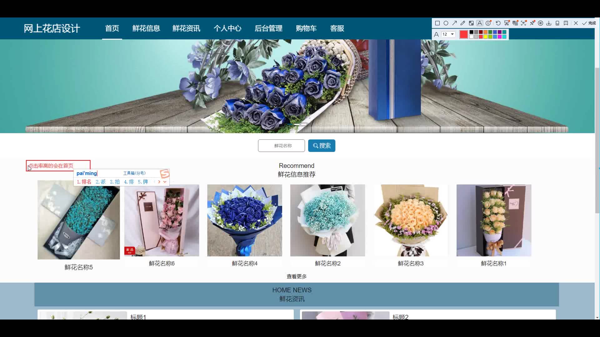Select IME candidate 2.派
The width and height of the screenshot is (600, 337).
point(101,182)
